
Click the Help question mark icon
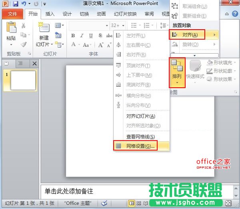click(235, 14)
